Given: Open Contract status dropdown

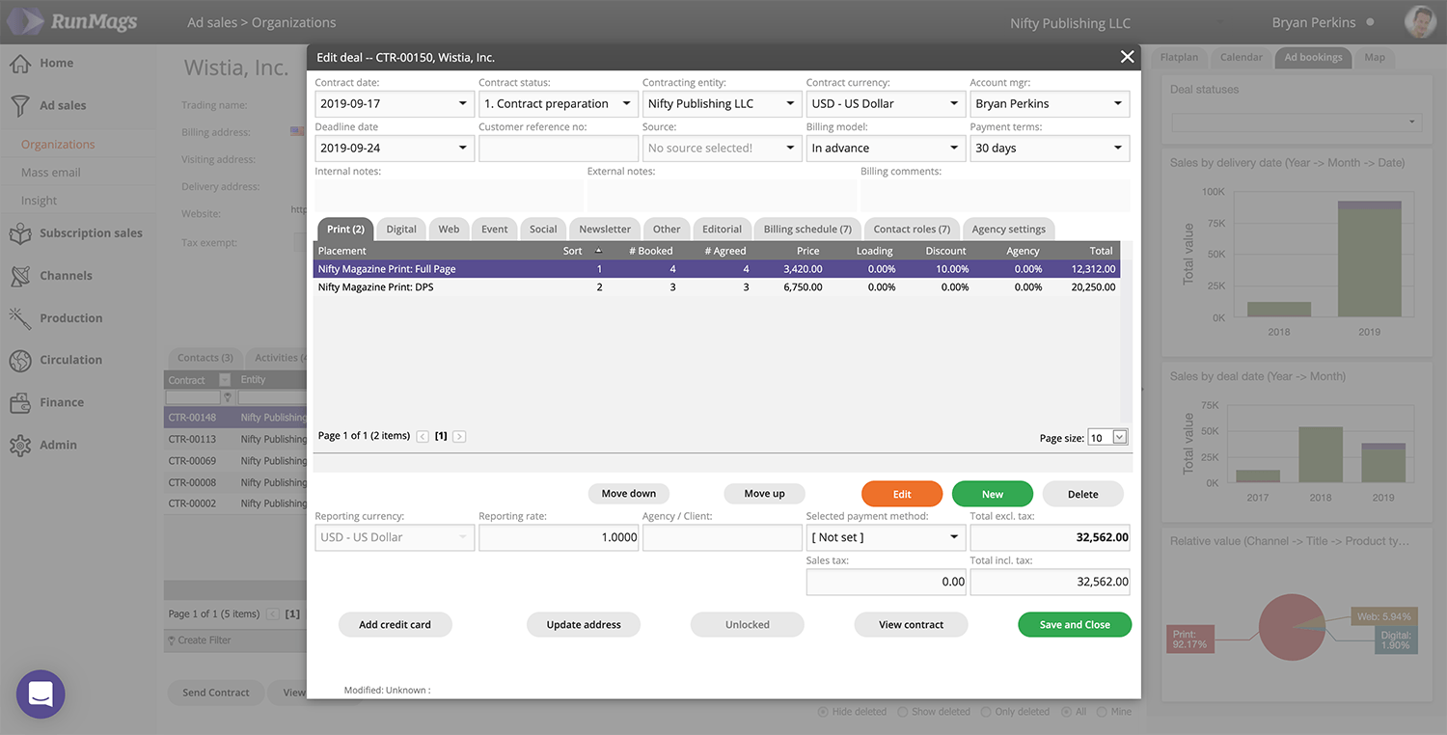Looking at the screenshot, I should pos(626,104).
